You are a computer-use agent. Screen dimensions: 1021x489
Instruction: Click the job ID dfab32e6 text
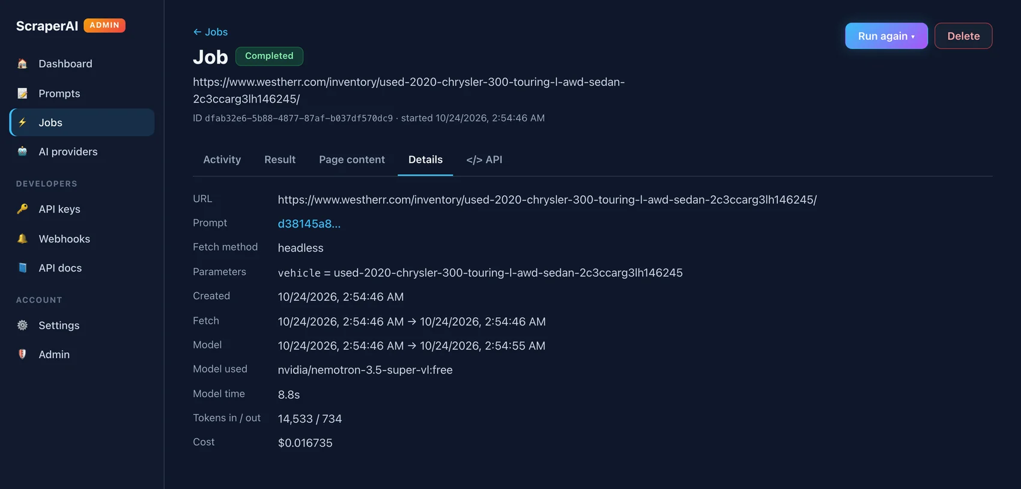point(298,118)
